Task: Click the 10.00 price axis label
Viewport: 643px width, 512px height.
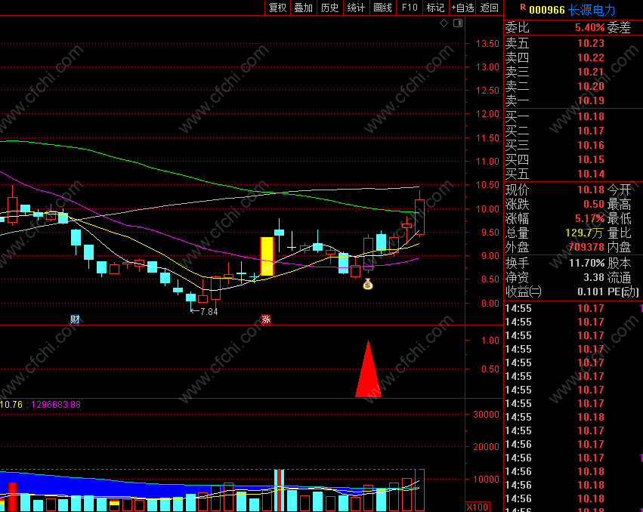Action: (x=487, y=208)
